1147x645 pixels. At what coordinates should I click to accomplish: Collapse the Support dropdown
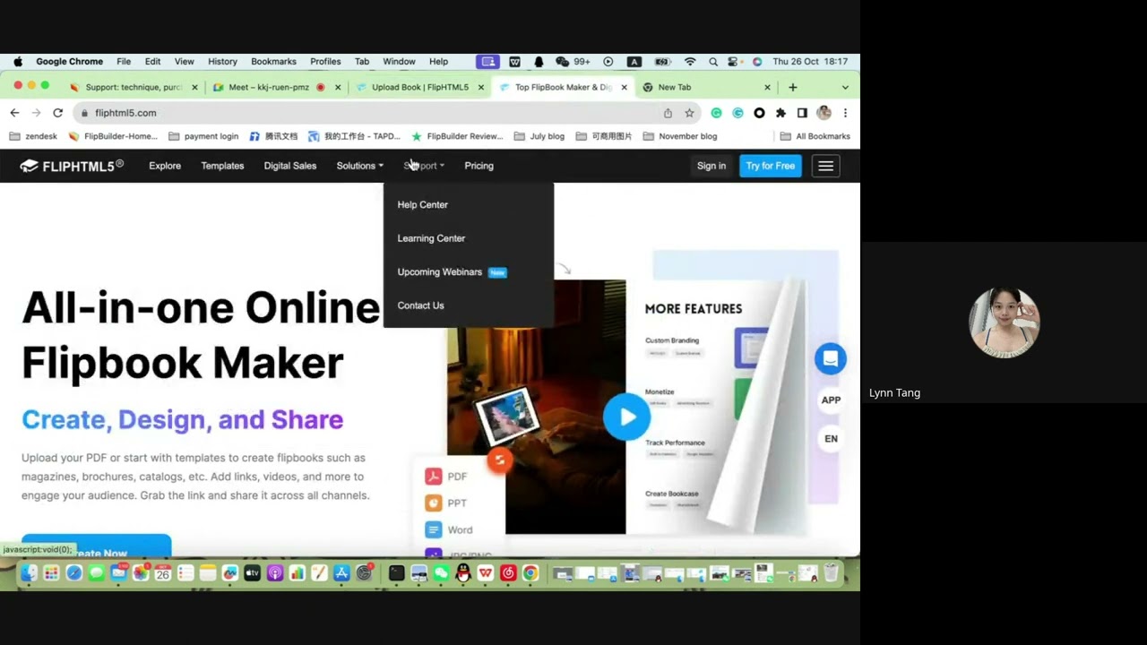424,166
